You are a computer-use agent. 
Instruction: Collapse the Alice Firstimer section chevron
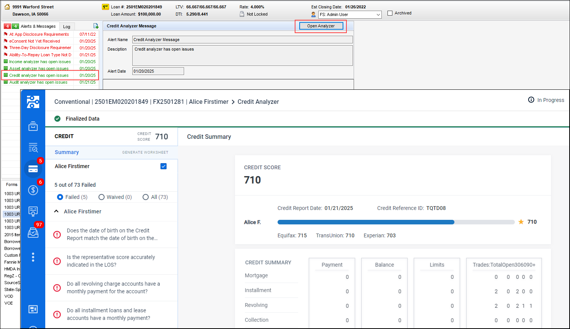[x=56, y=211]
